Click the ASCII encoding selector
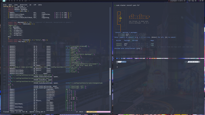Image resolution: width=205 pixels, height=115 pixels. pyautogui.click(x=81, y=112)
